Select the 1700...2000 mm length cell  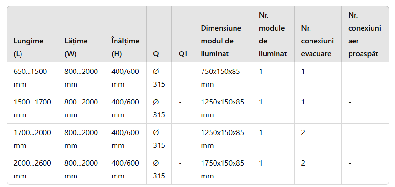click(x=32, y=138)
